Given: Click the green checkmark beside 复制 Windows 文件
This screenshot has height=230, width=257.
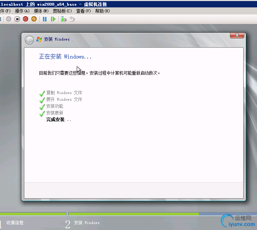Looking at the screenshot, I should (42, 94).
